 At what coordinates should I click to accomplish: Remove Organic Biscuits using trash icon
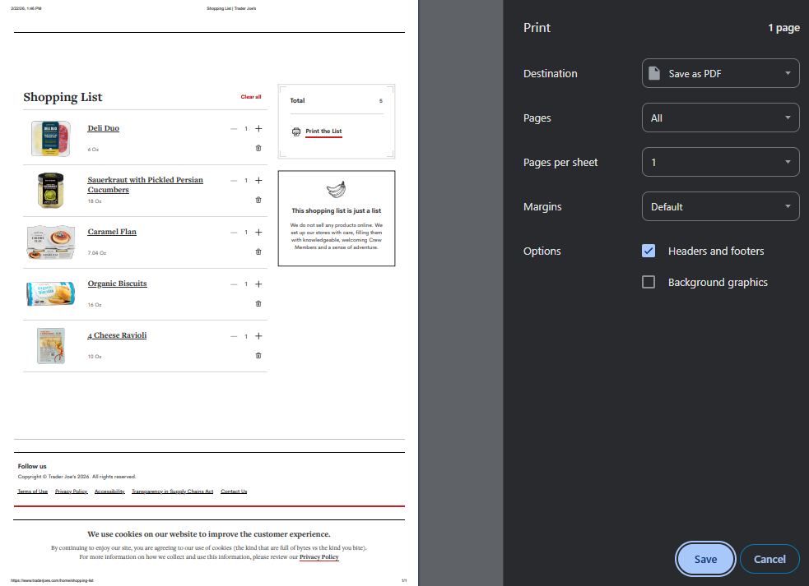(x=258, y=303)
